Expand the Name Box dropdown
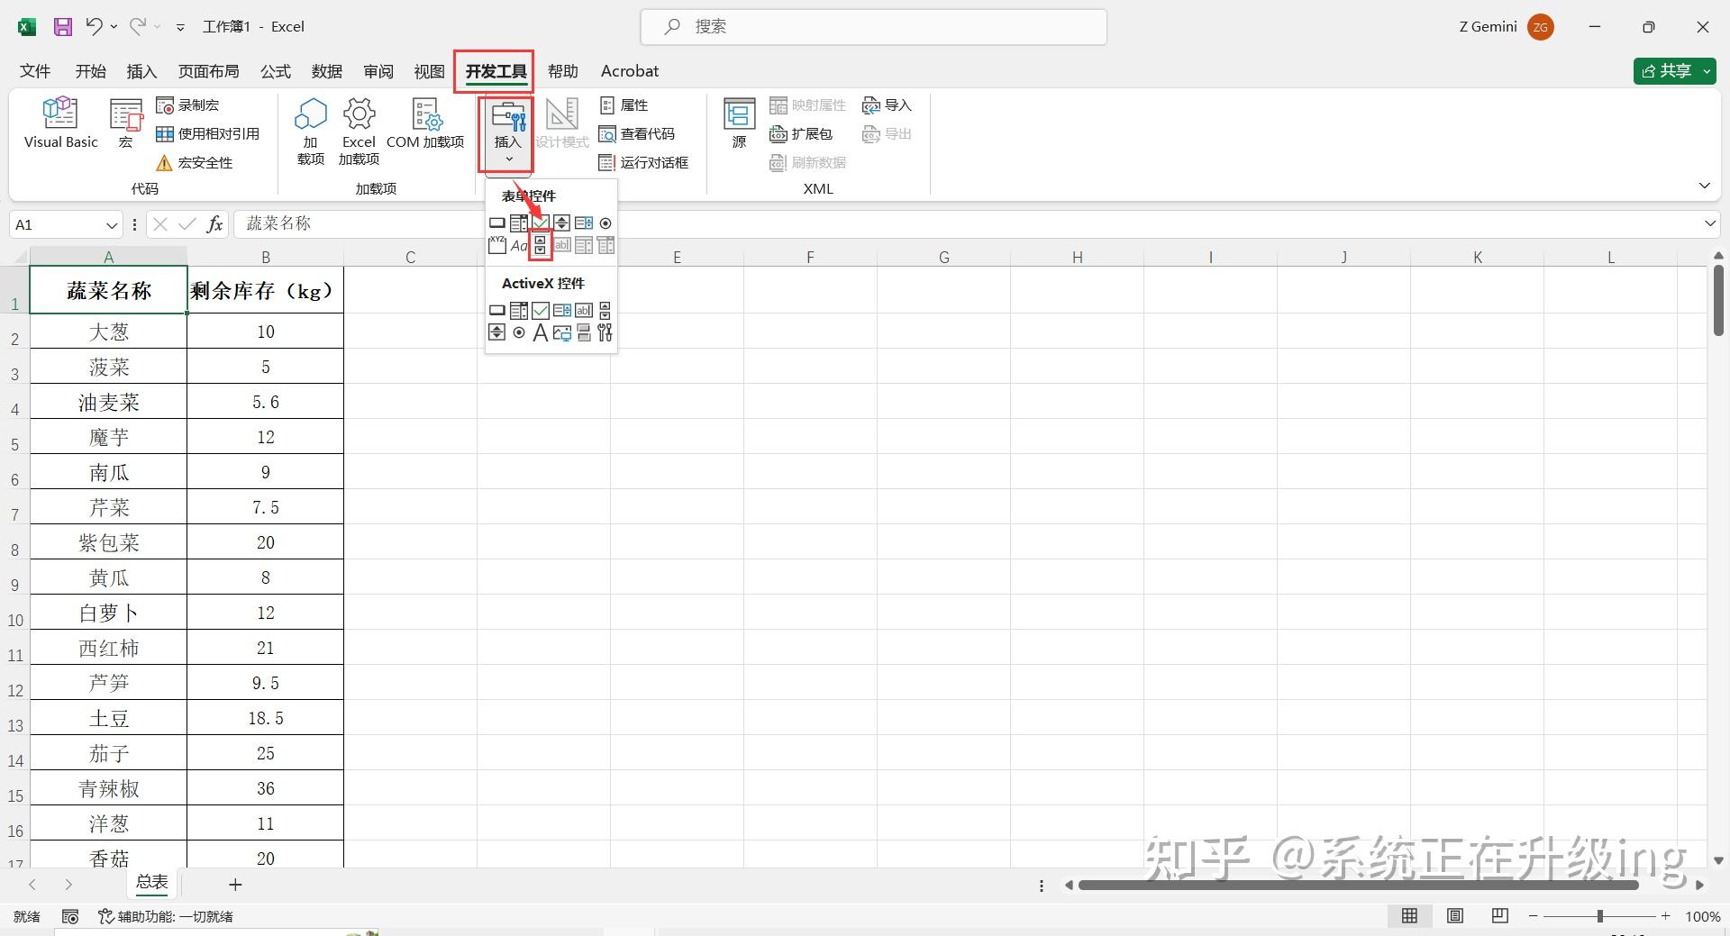Viewport: 1730px width, 936px height. [112, 224]
